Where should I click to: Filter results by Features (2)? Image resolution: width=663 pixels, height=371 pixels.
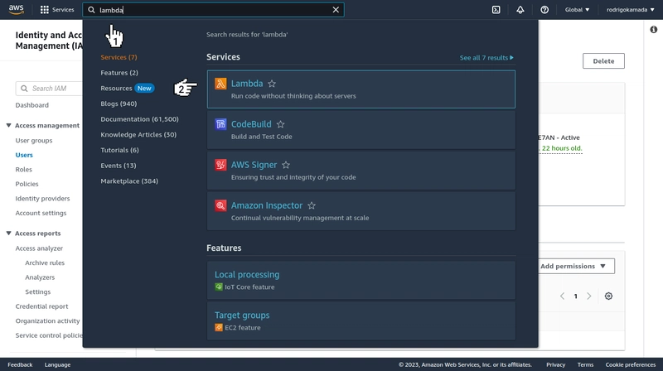point(119,73)
